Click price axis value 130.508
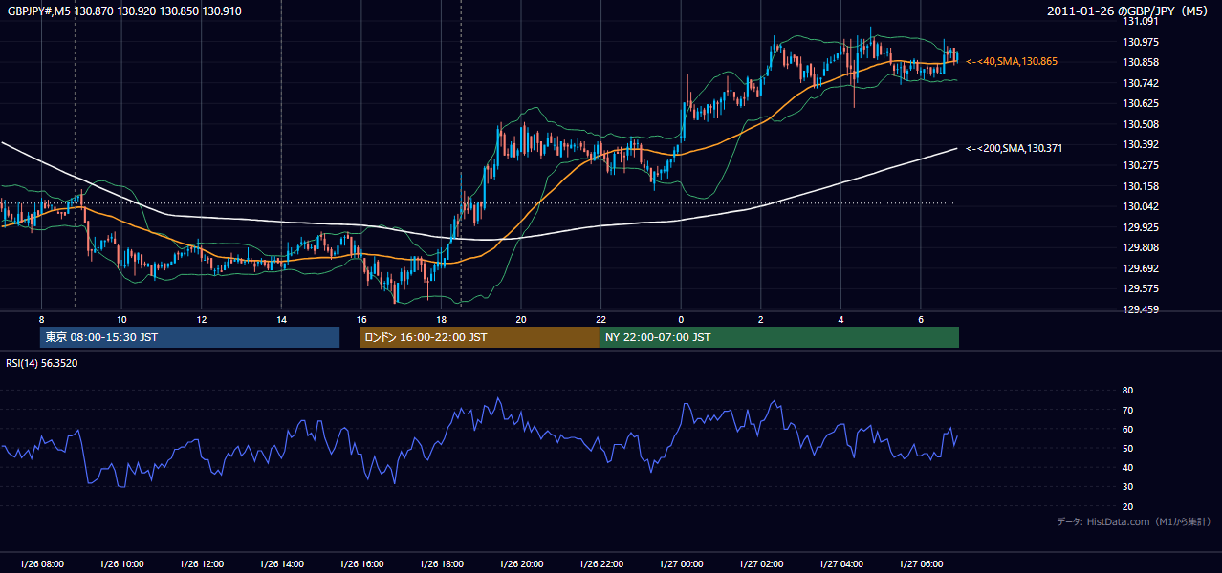This screenshot has width=1222, height=573. click(1140, 124)
